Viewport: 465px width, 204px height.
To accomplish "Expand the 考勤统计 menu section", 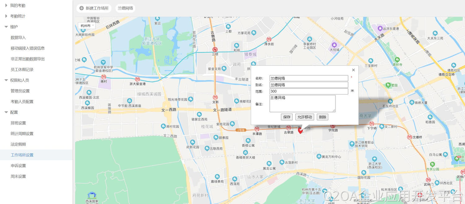I will pos(6,16).
